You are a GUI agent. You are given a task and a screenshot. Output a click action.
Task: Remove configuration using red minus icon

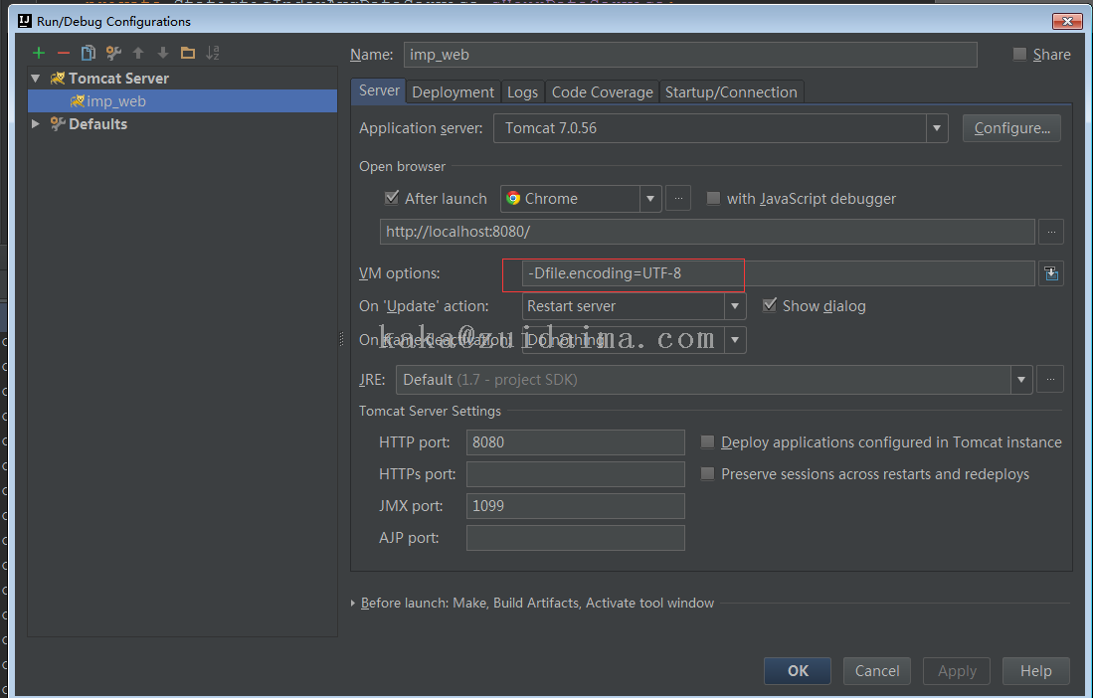64,53
